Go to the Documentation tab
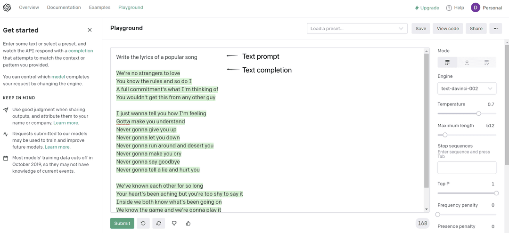This screenshot has width=509, height=233. coord(64,8)
